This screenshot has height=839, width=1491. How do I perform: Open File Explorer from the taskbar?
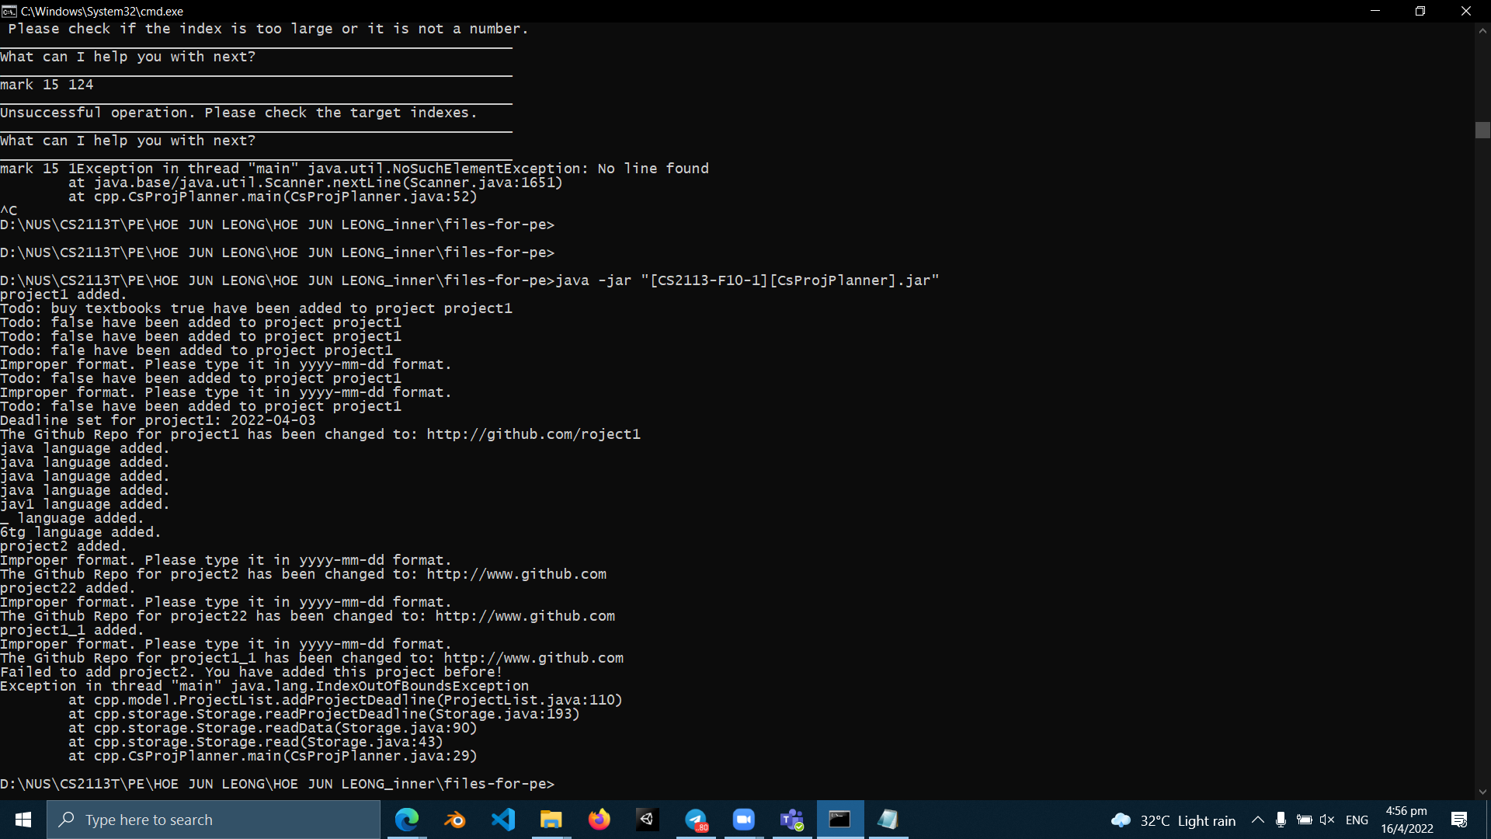click(551, 820)
